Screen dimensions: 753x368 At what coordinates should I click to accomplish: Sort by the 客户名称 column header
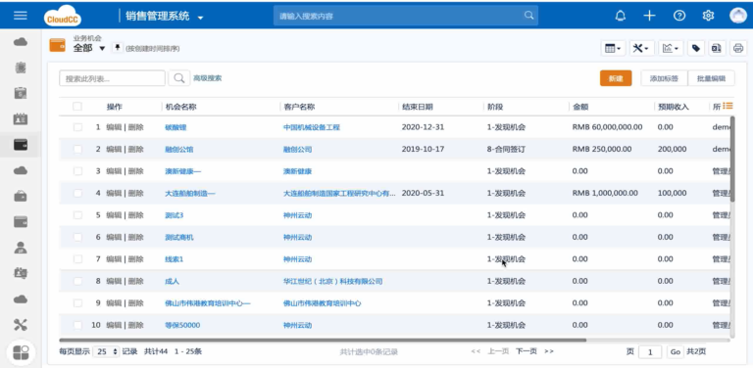[x=299, y=107]
